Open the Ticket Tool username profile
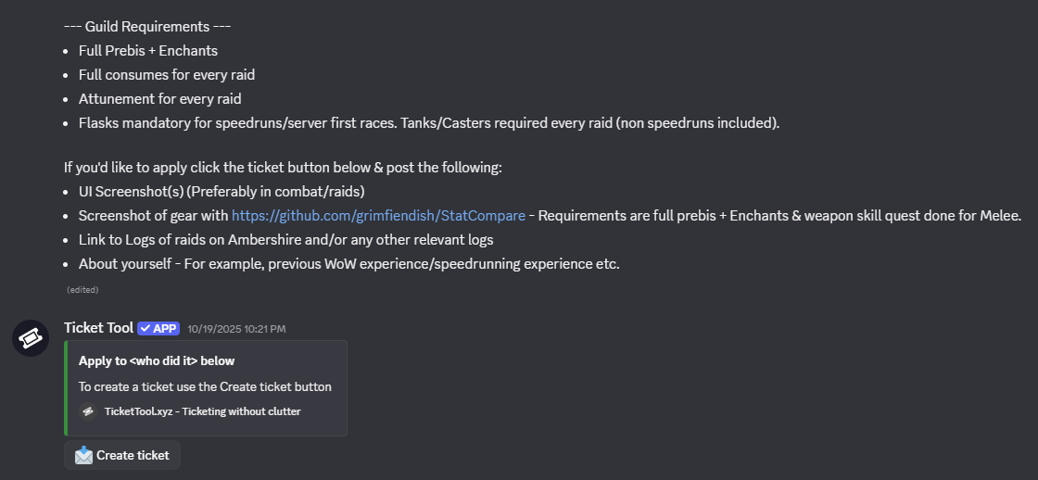Image resolution: width=1038 pixels, height=480 pixels. coord(98,328)
